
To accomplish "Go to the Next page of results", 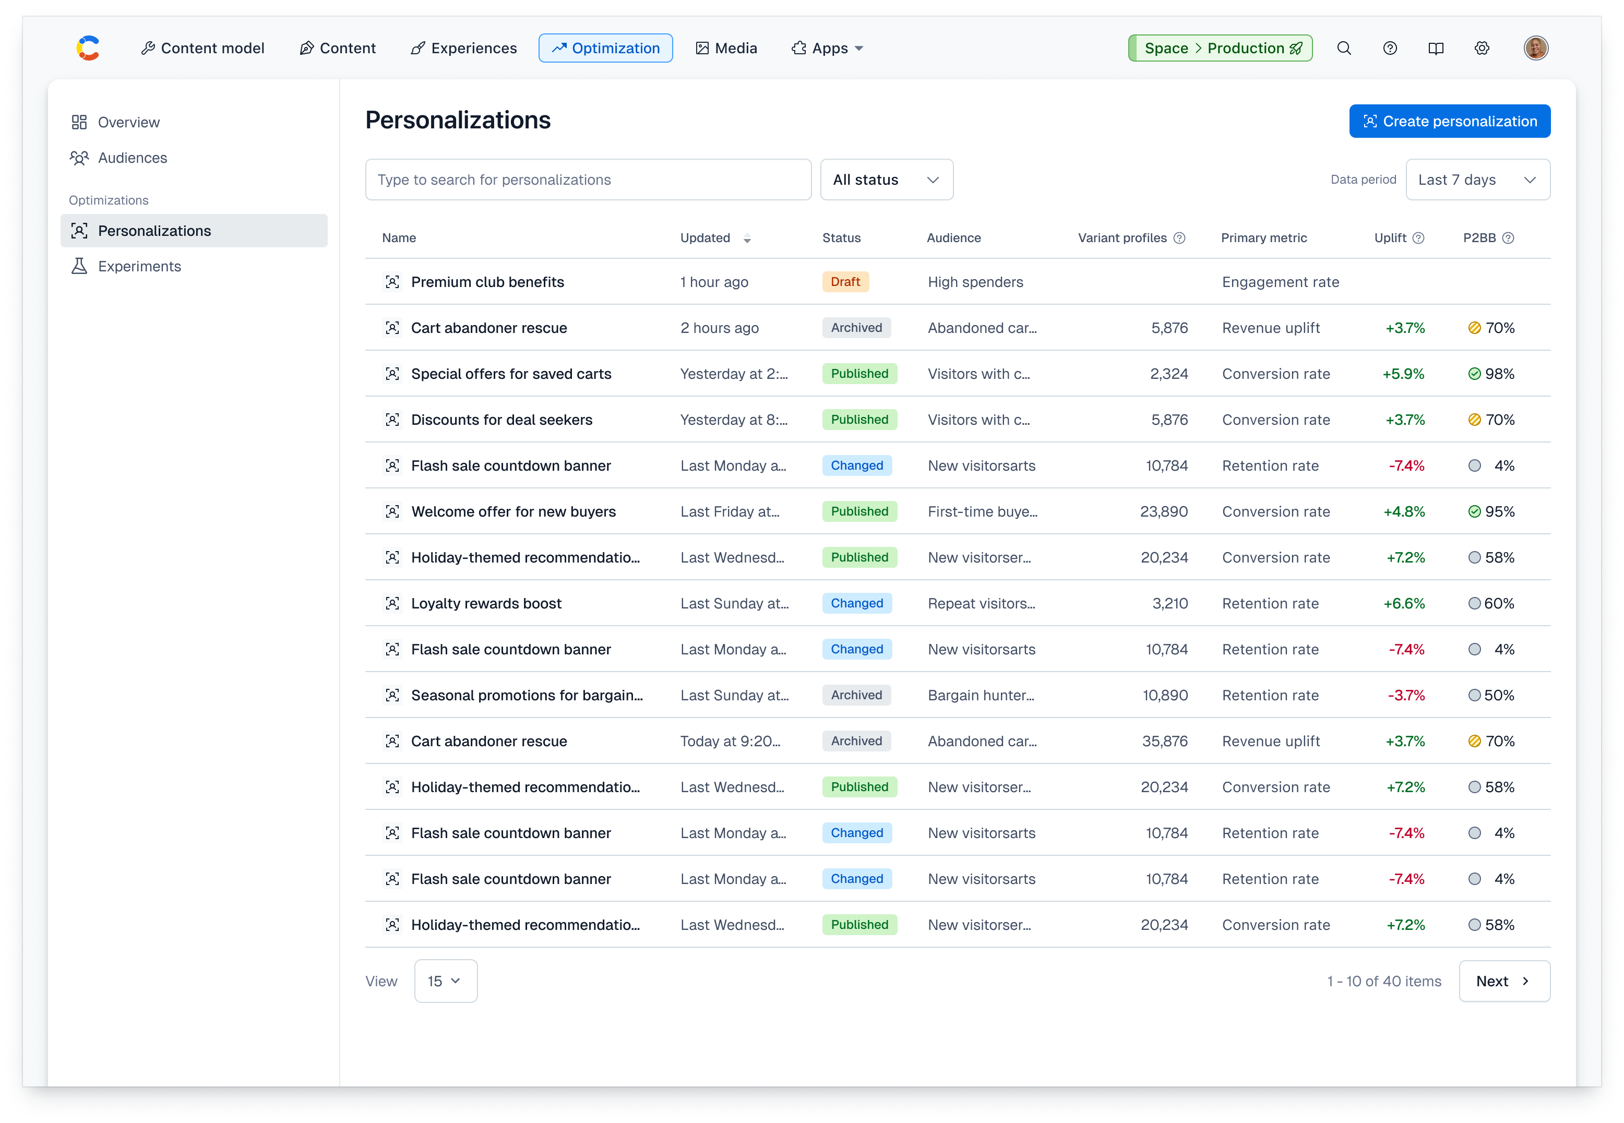I will pyautogui.click(x=1503, y=981).
